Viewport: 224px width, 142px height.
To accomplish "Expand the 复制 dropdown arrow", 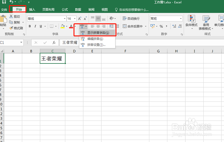I will click(x=23, y=22).
